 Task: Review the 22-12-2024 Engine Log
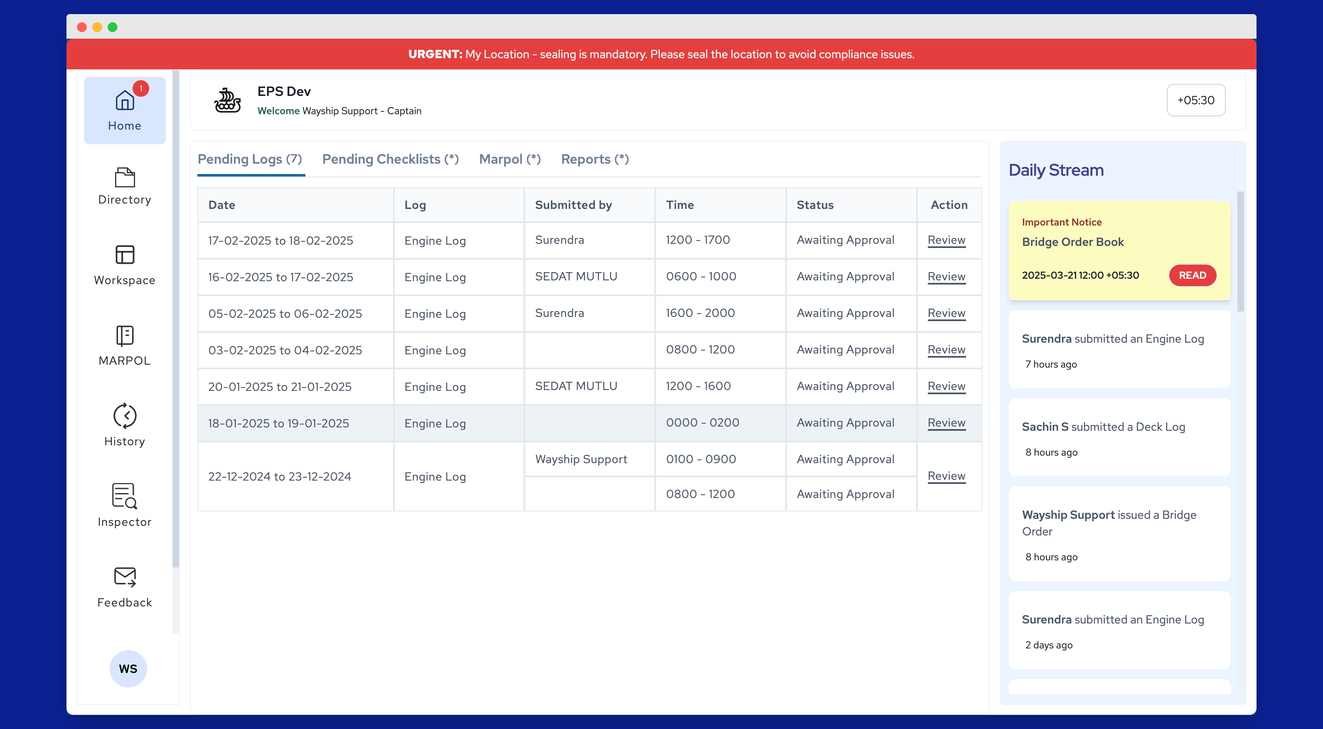[x=946, y=476]
